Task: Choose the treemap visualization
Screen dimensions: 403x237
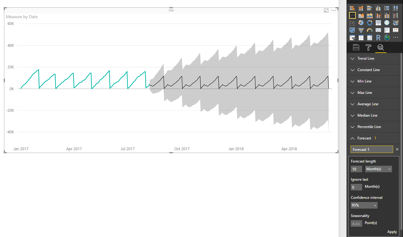Action: coord(378,23)
